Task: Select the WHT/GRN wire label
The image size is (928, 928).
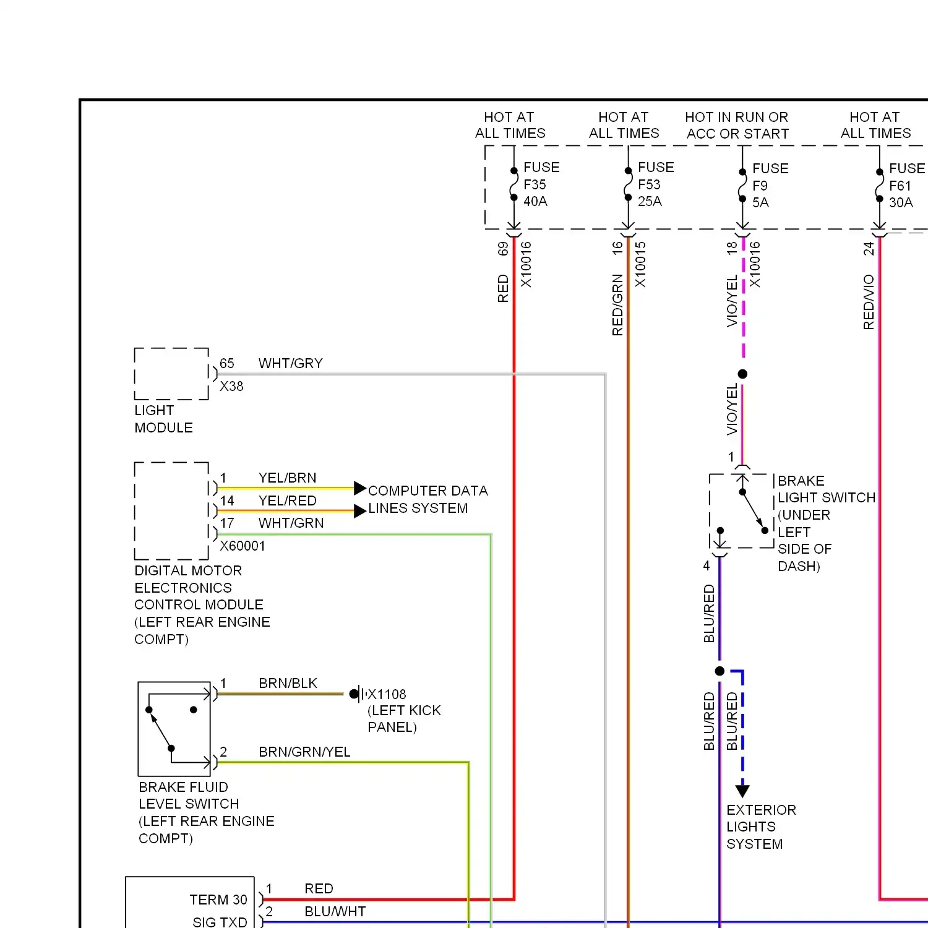Action: click(x=291, y=523)
